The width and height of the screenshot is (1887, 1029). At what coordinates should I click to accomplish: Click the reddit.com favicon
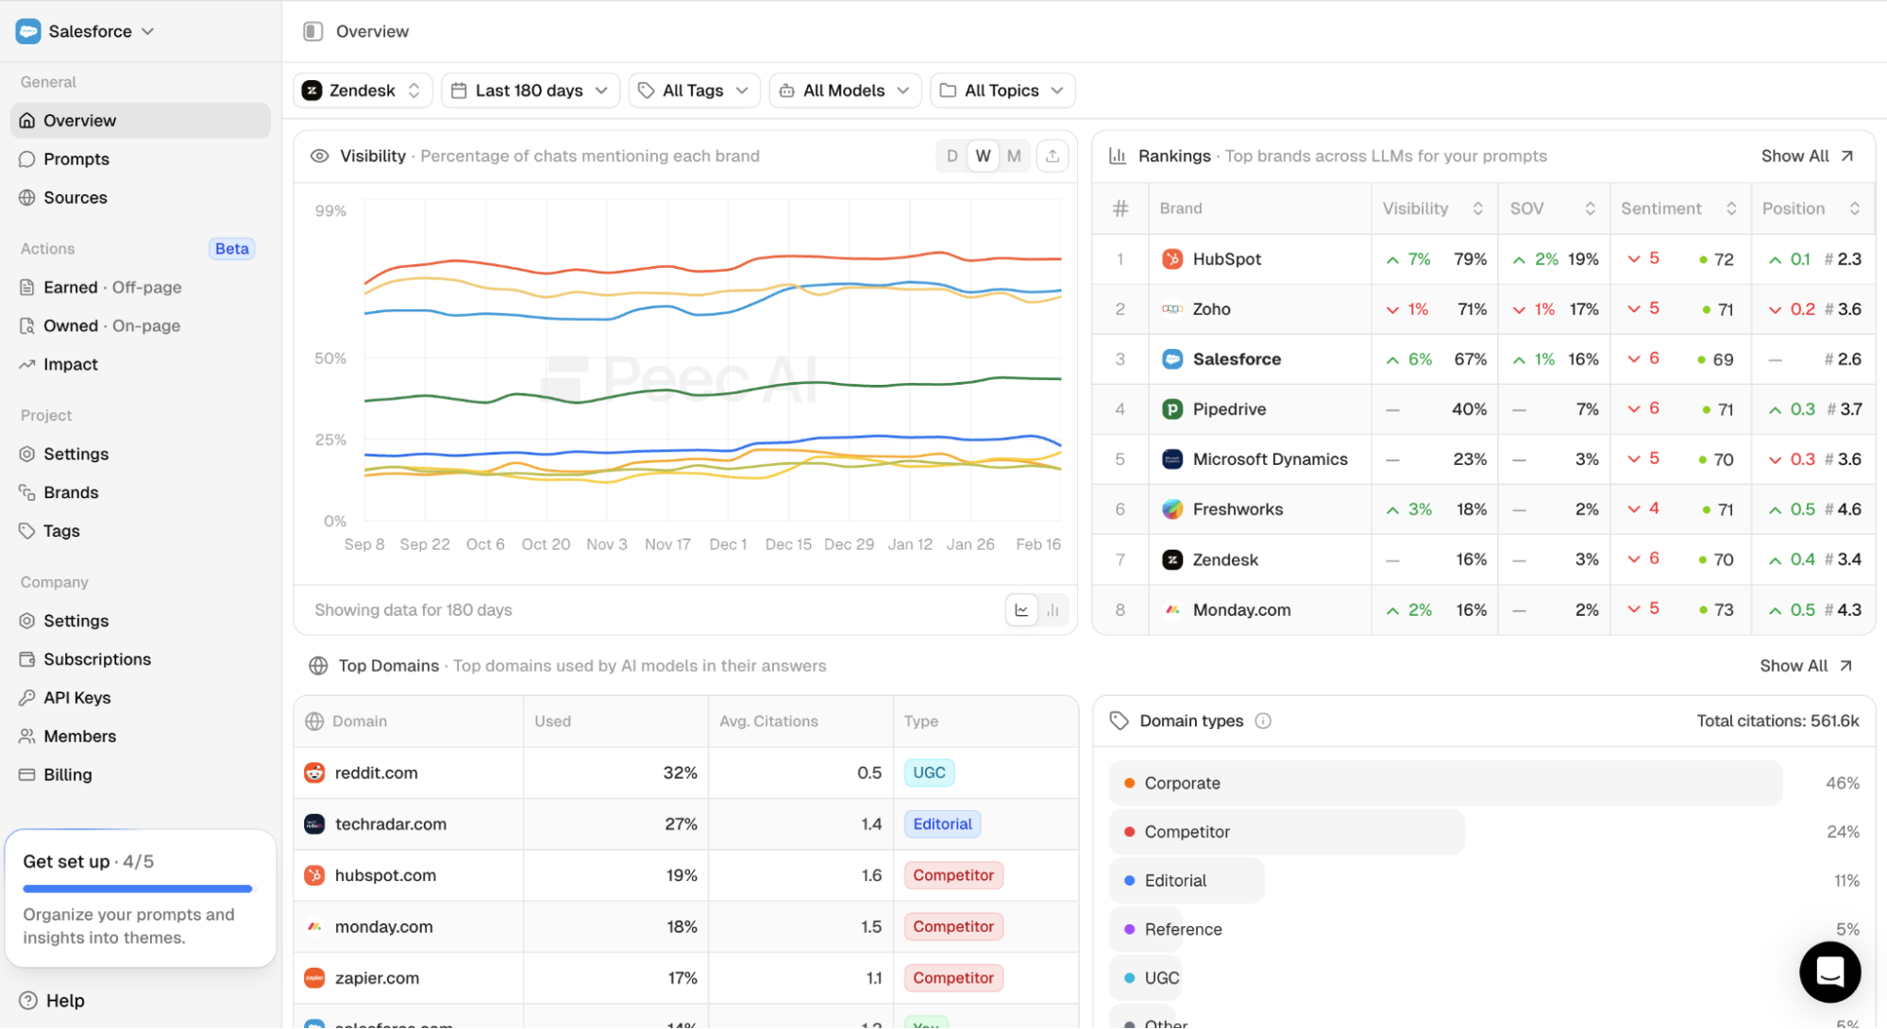point(314,773)
